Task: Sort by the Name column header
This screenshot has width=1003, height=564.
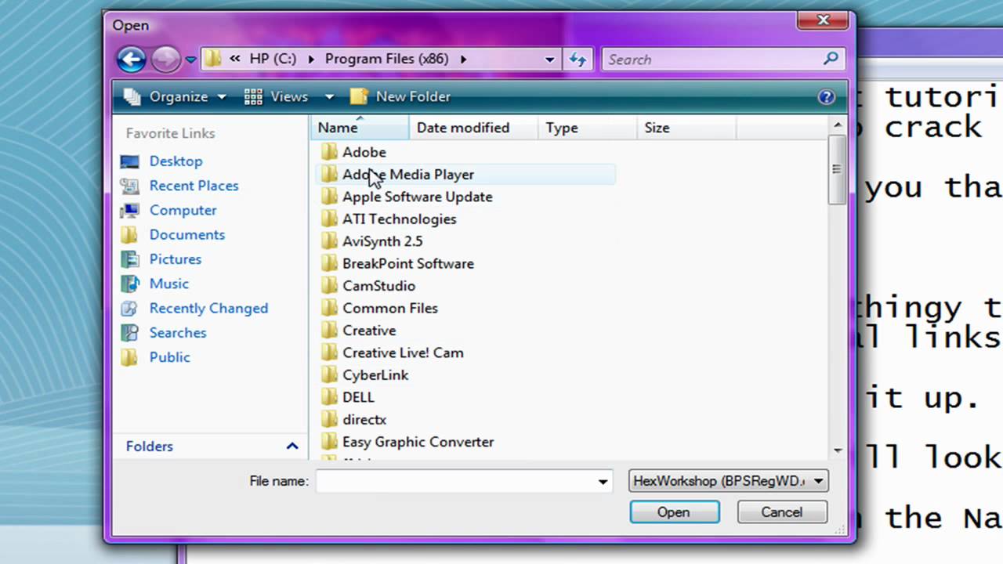Action: coord(360,128)
